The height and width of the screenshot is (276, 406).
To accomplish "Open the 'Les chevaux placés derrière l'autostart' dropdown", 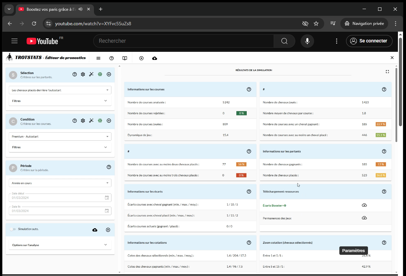I will point(60,90).
